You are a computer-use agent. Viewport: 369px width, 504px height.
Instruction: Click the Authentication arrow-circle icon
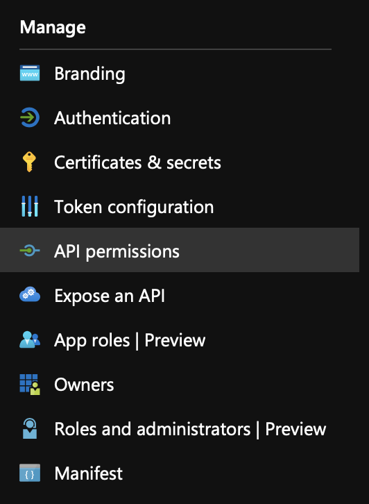[x=30, y=117]
